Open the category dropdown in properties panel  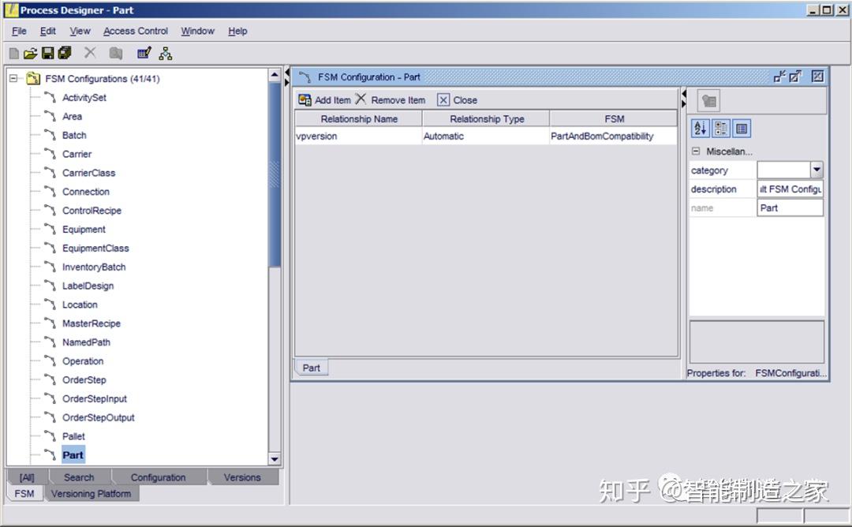tap(816, 169)
